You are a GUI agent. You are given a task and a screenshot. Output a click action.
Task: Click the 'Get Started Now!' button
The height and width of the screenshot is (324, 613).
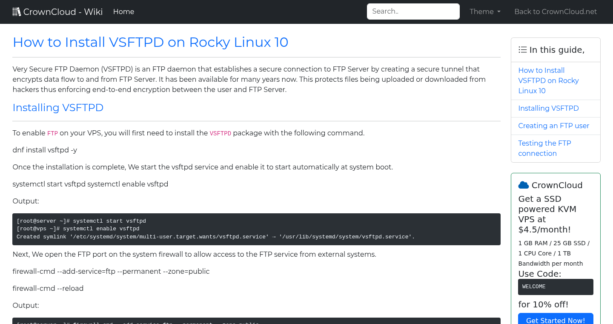coord(556,320)
